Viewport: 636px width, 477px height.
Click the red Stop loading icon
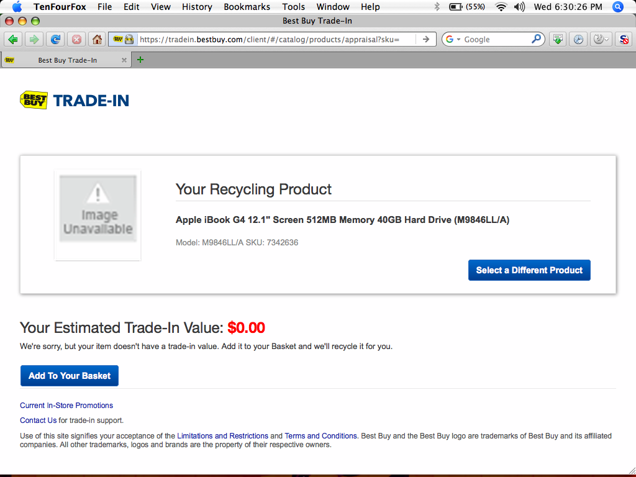(x=76, y=39)
